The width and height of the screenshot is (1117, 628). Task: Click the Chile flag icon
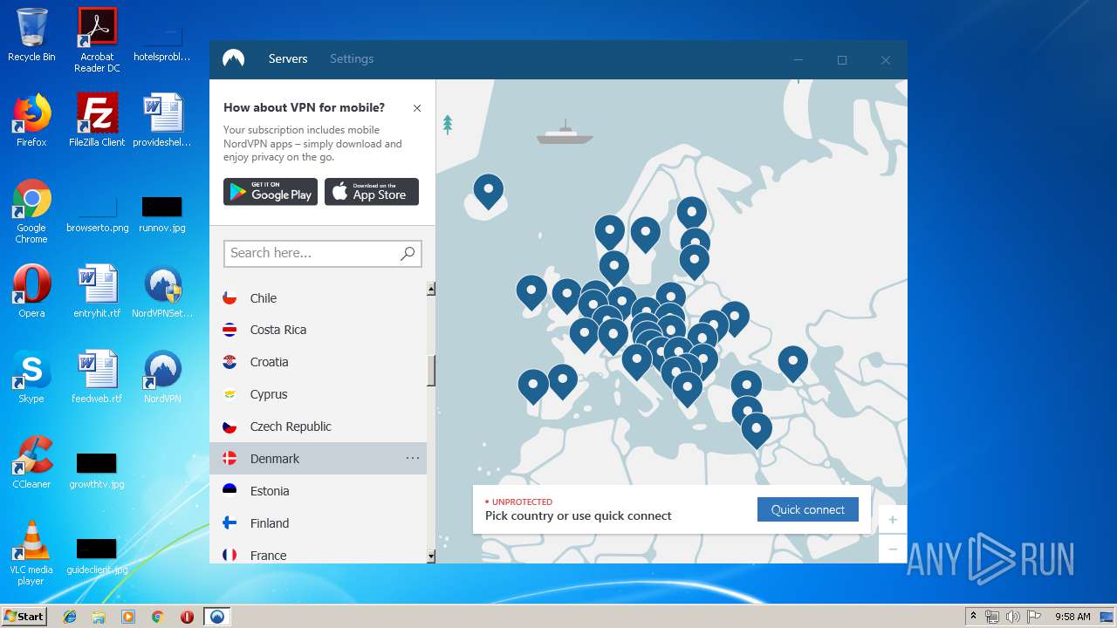pos(230,297)
